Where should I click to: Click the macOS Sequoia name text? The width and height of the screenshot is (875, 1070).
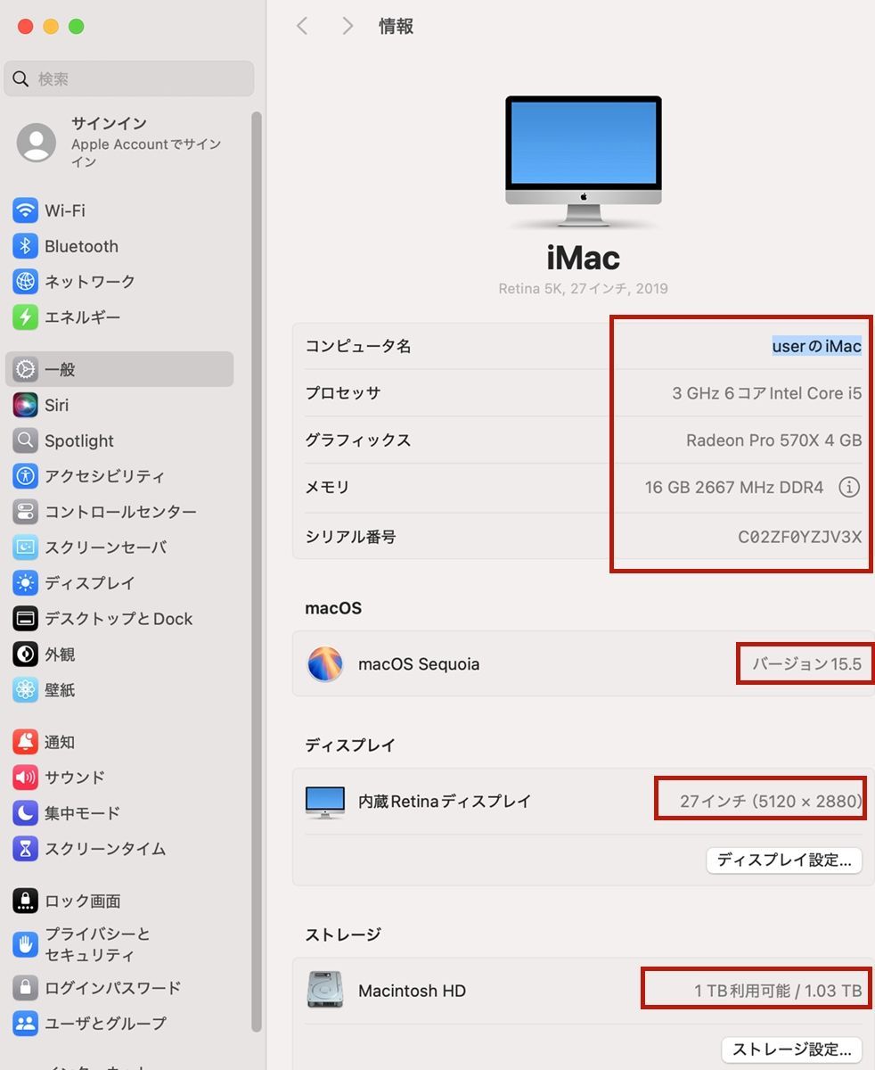(419, 664)
